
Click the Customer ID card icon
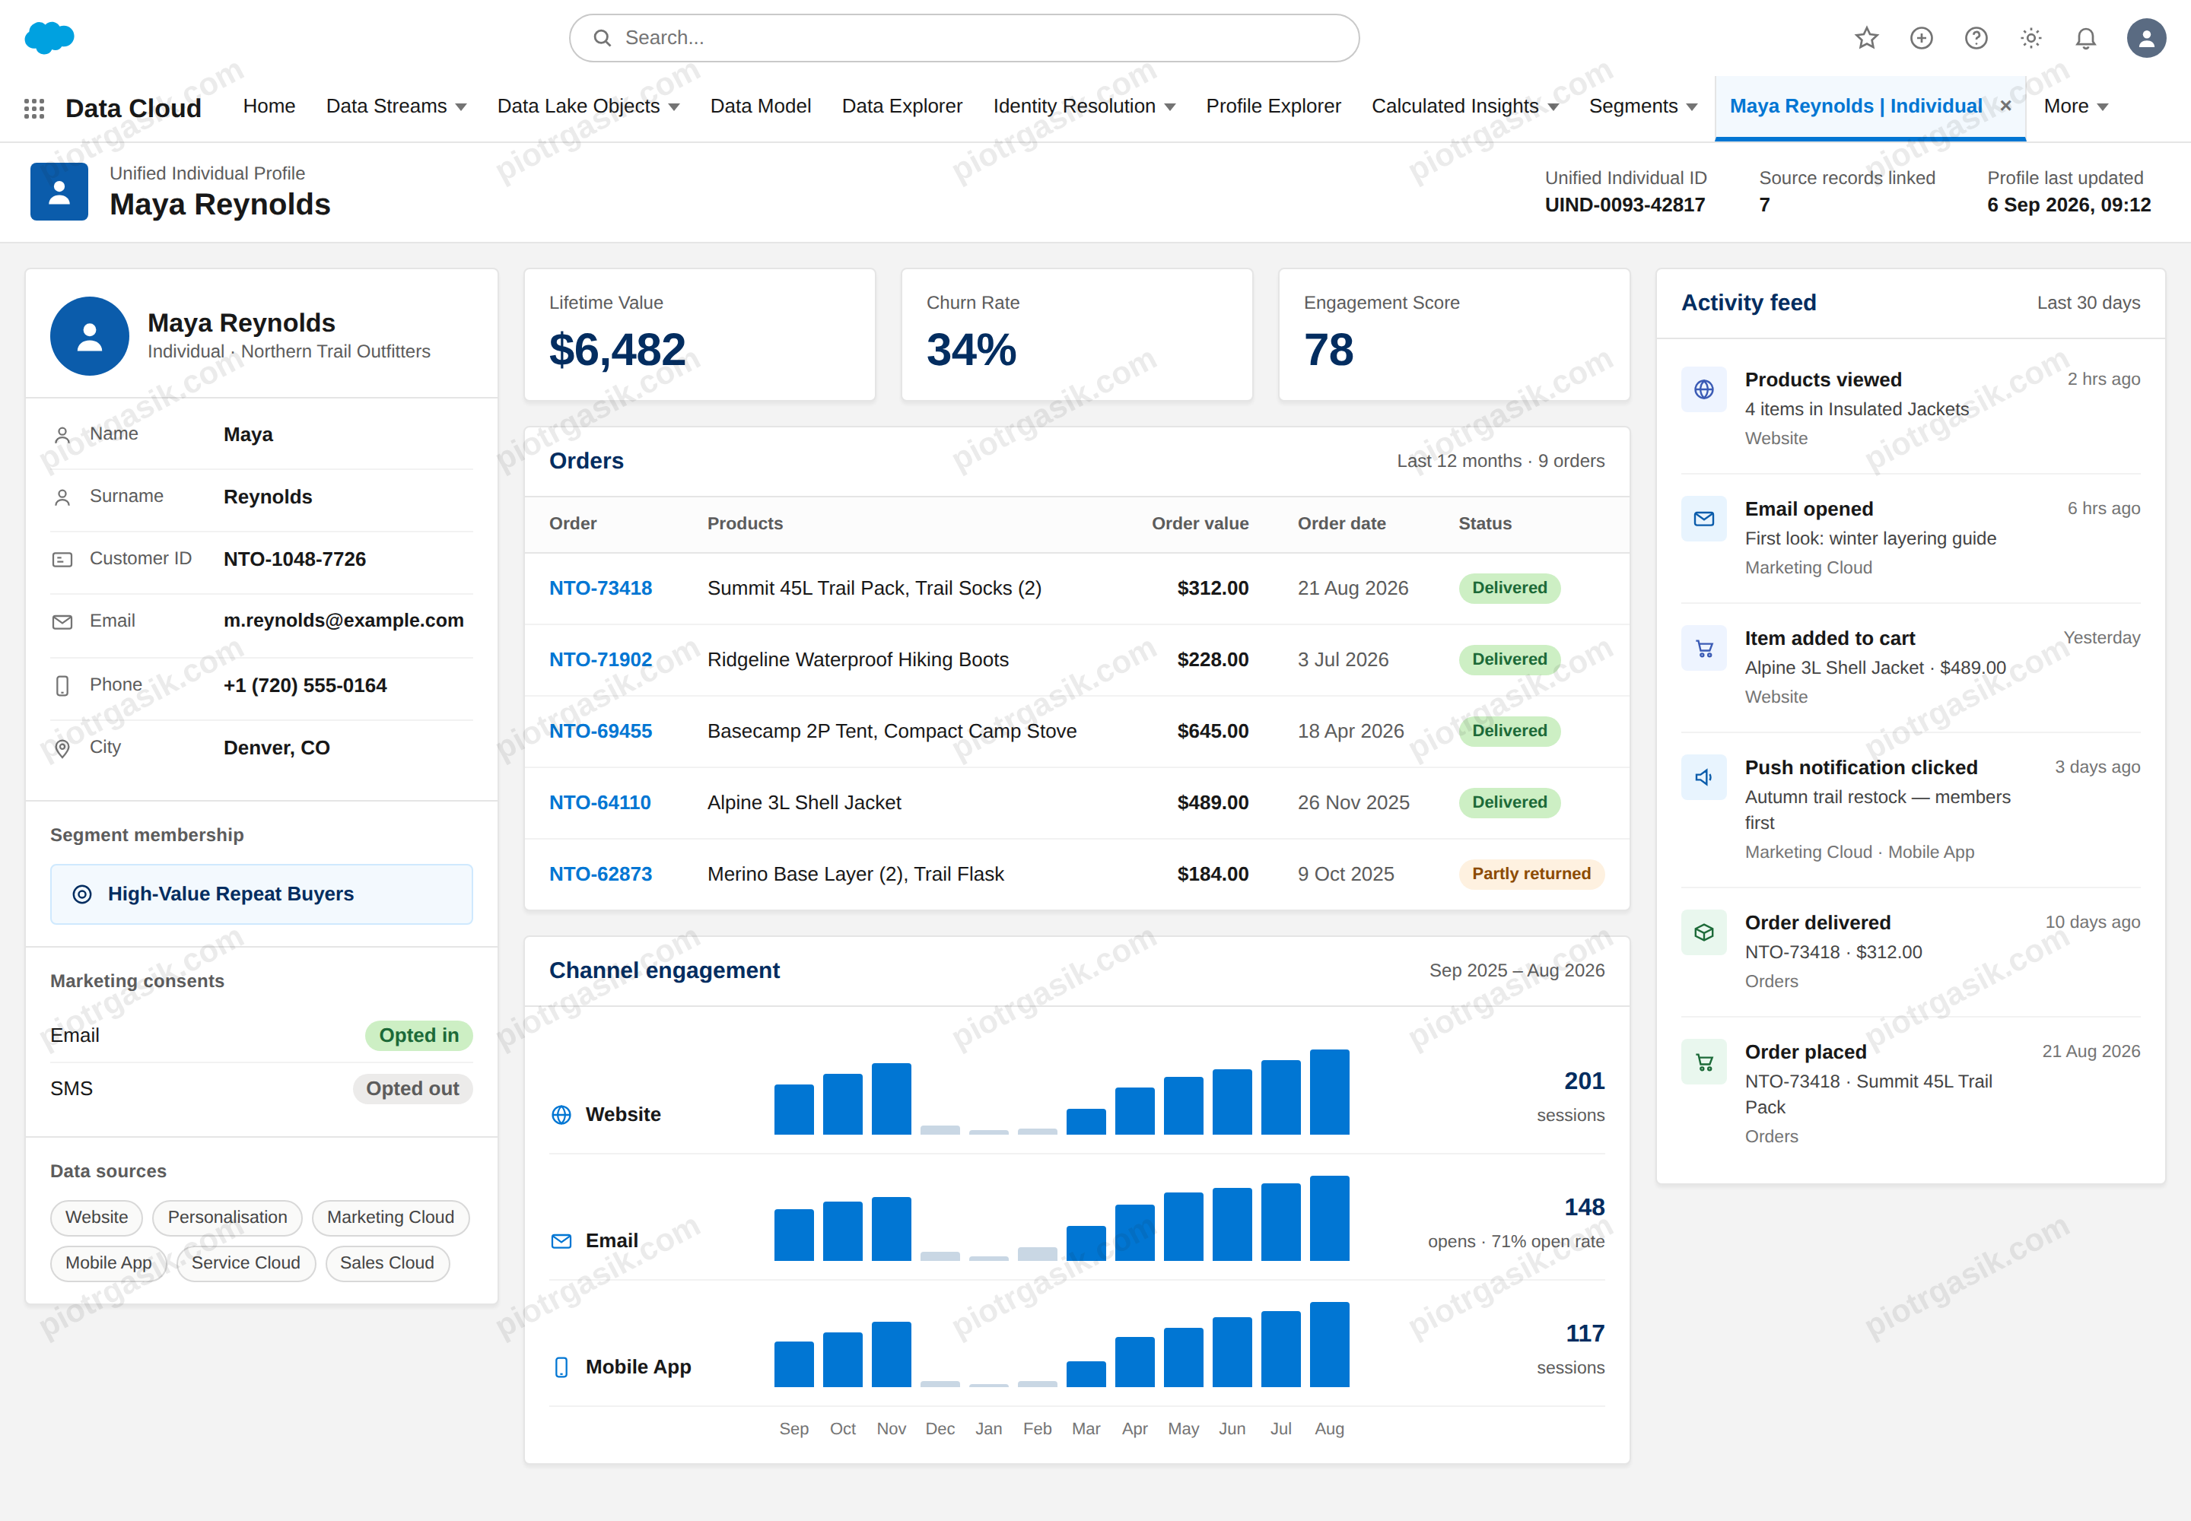(62, 560)
